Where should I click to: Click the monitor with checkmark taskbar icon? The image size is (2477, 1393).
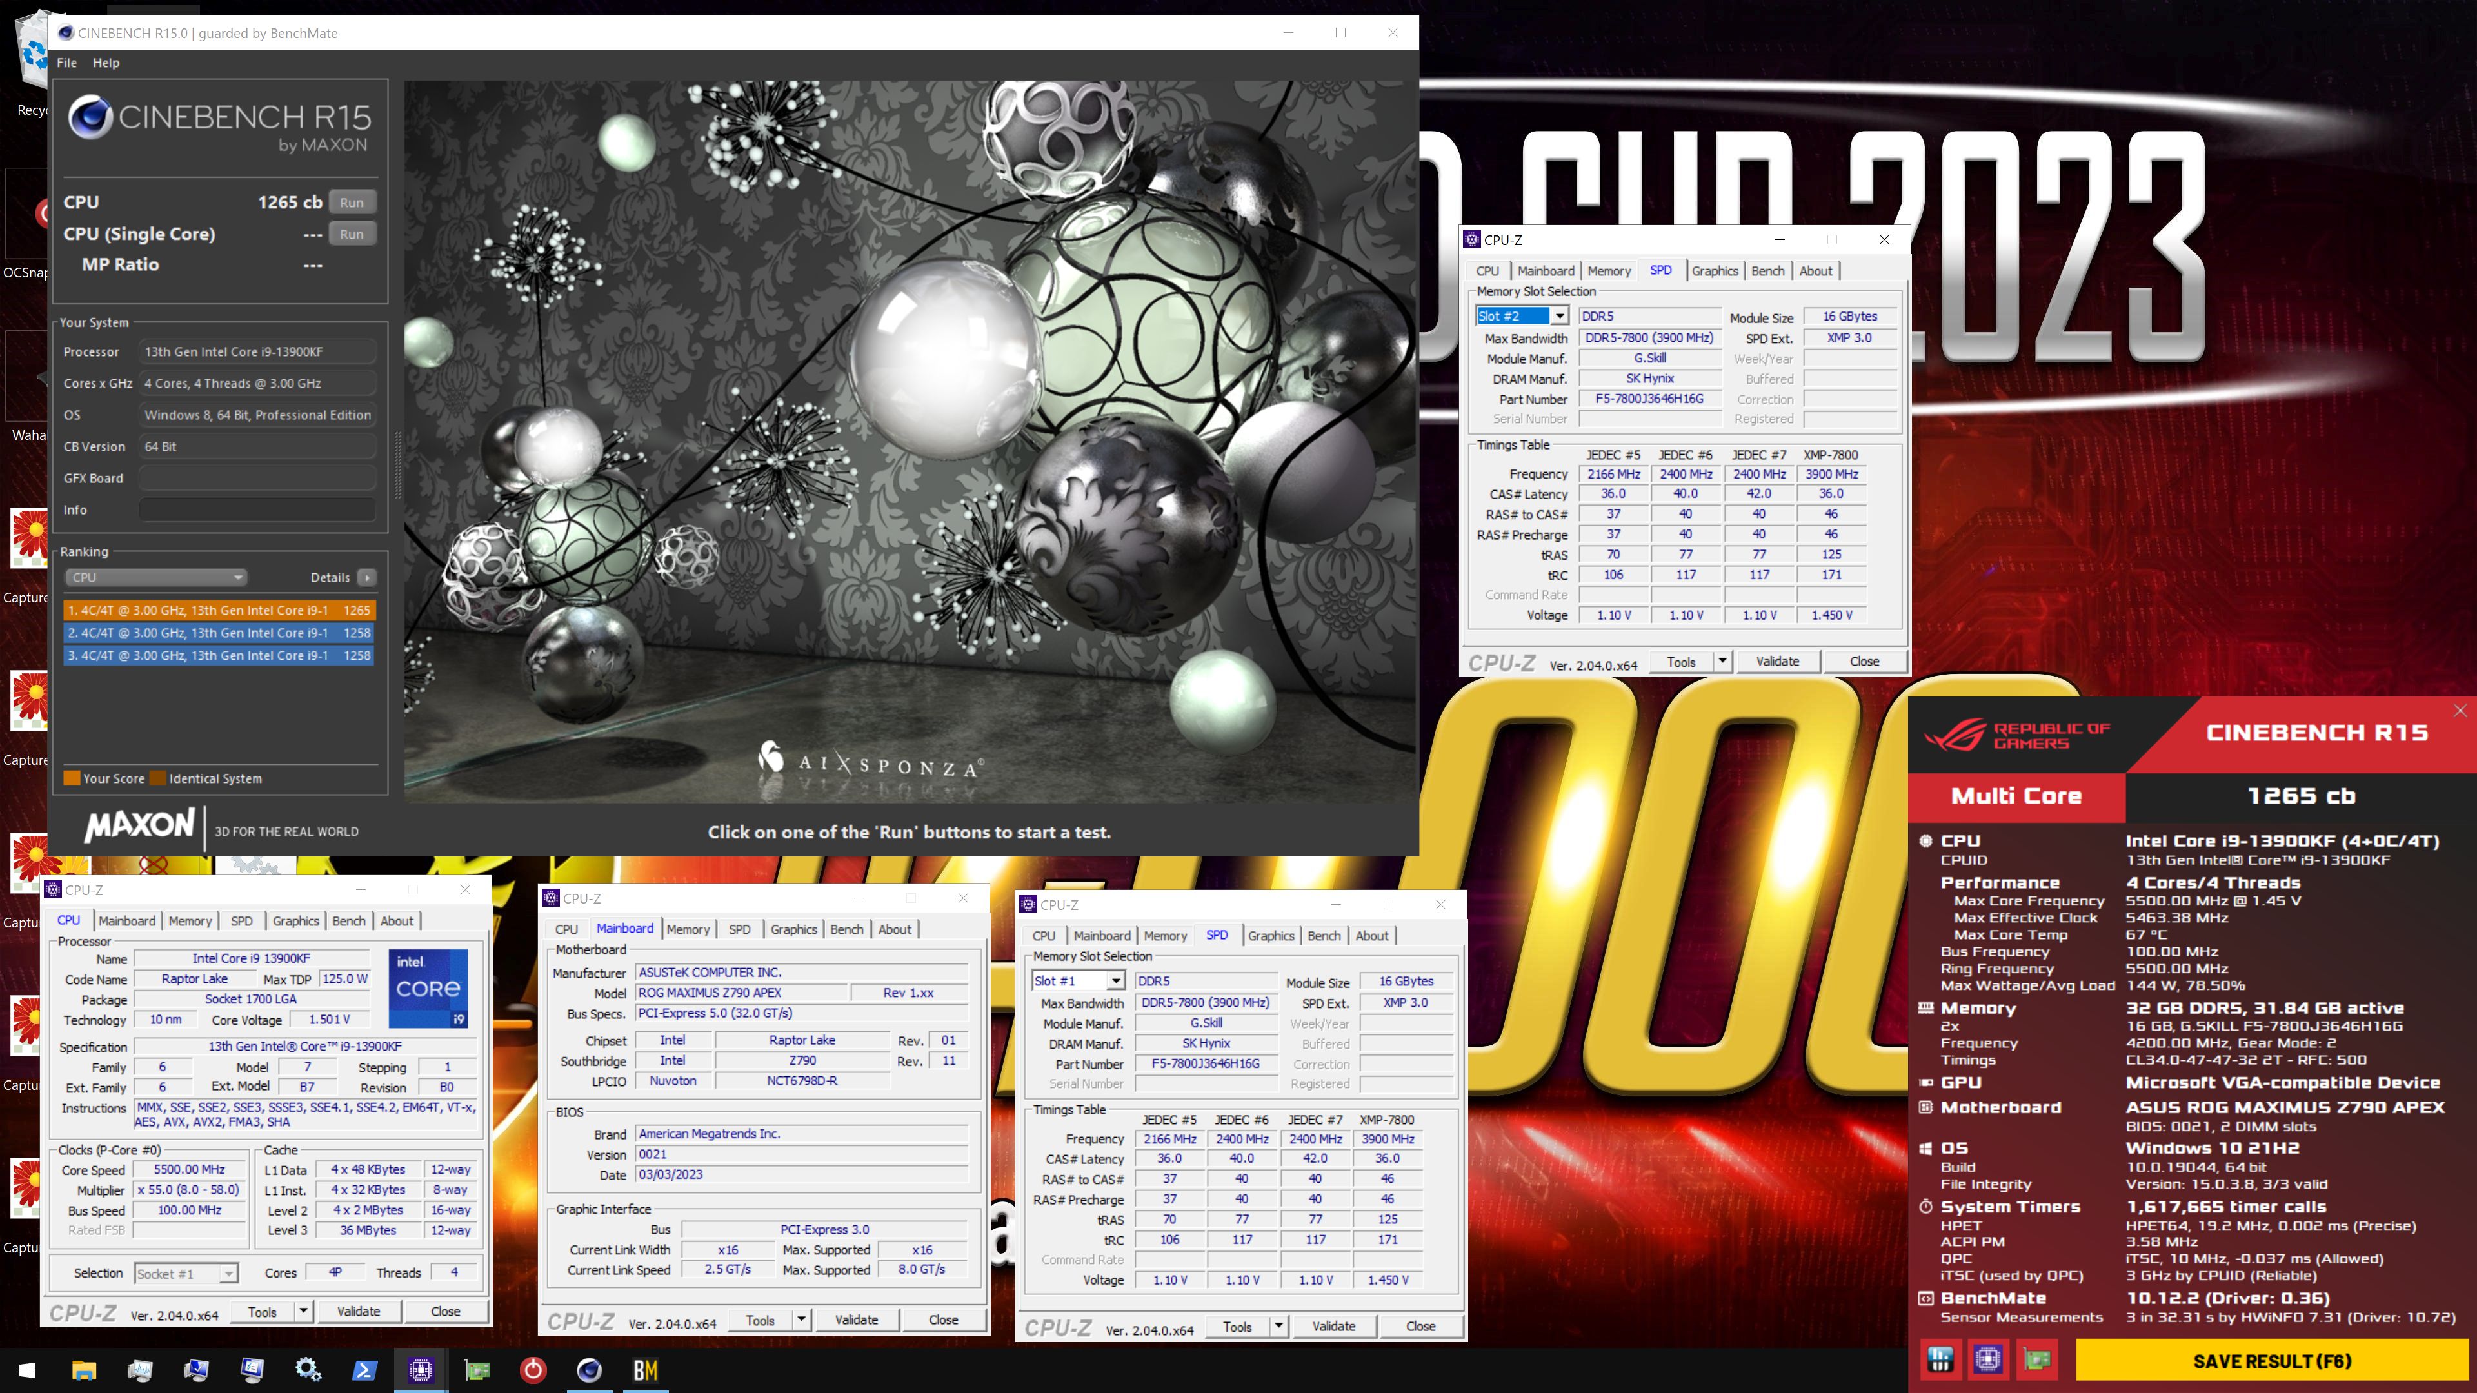(x=196, y=1370)
